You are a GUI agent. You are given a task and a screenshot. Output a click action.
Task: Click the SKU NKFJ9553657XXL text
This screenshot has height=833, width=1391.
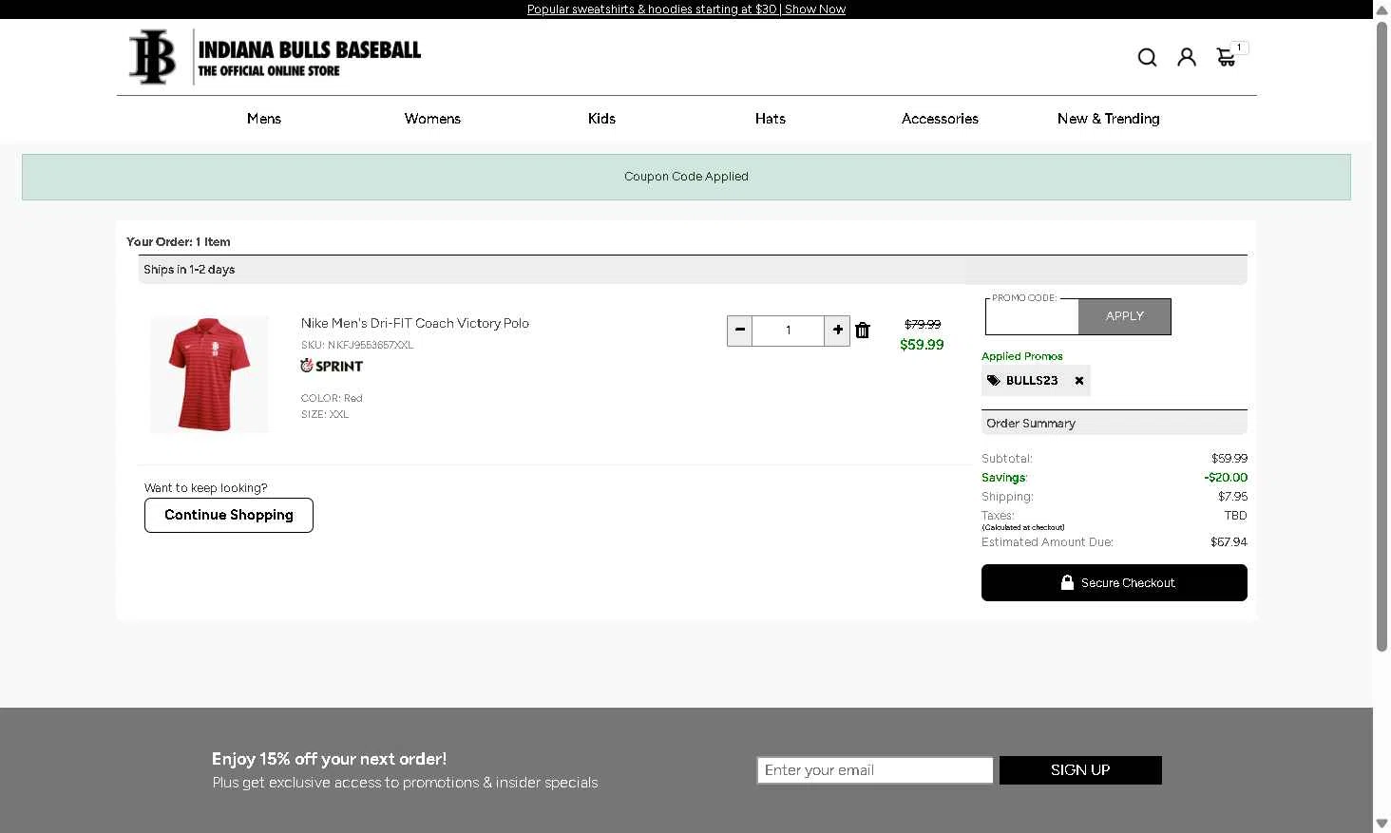click(x=357, y=345)
